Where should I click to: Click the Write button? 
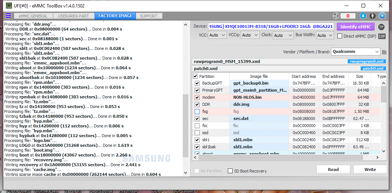pos(370,170)
